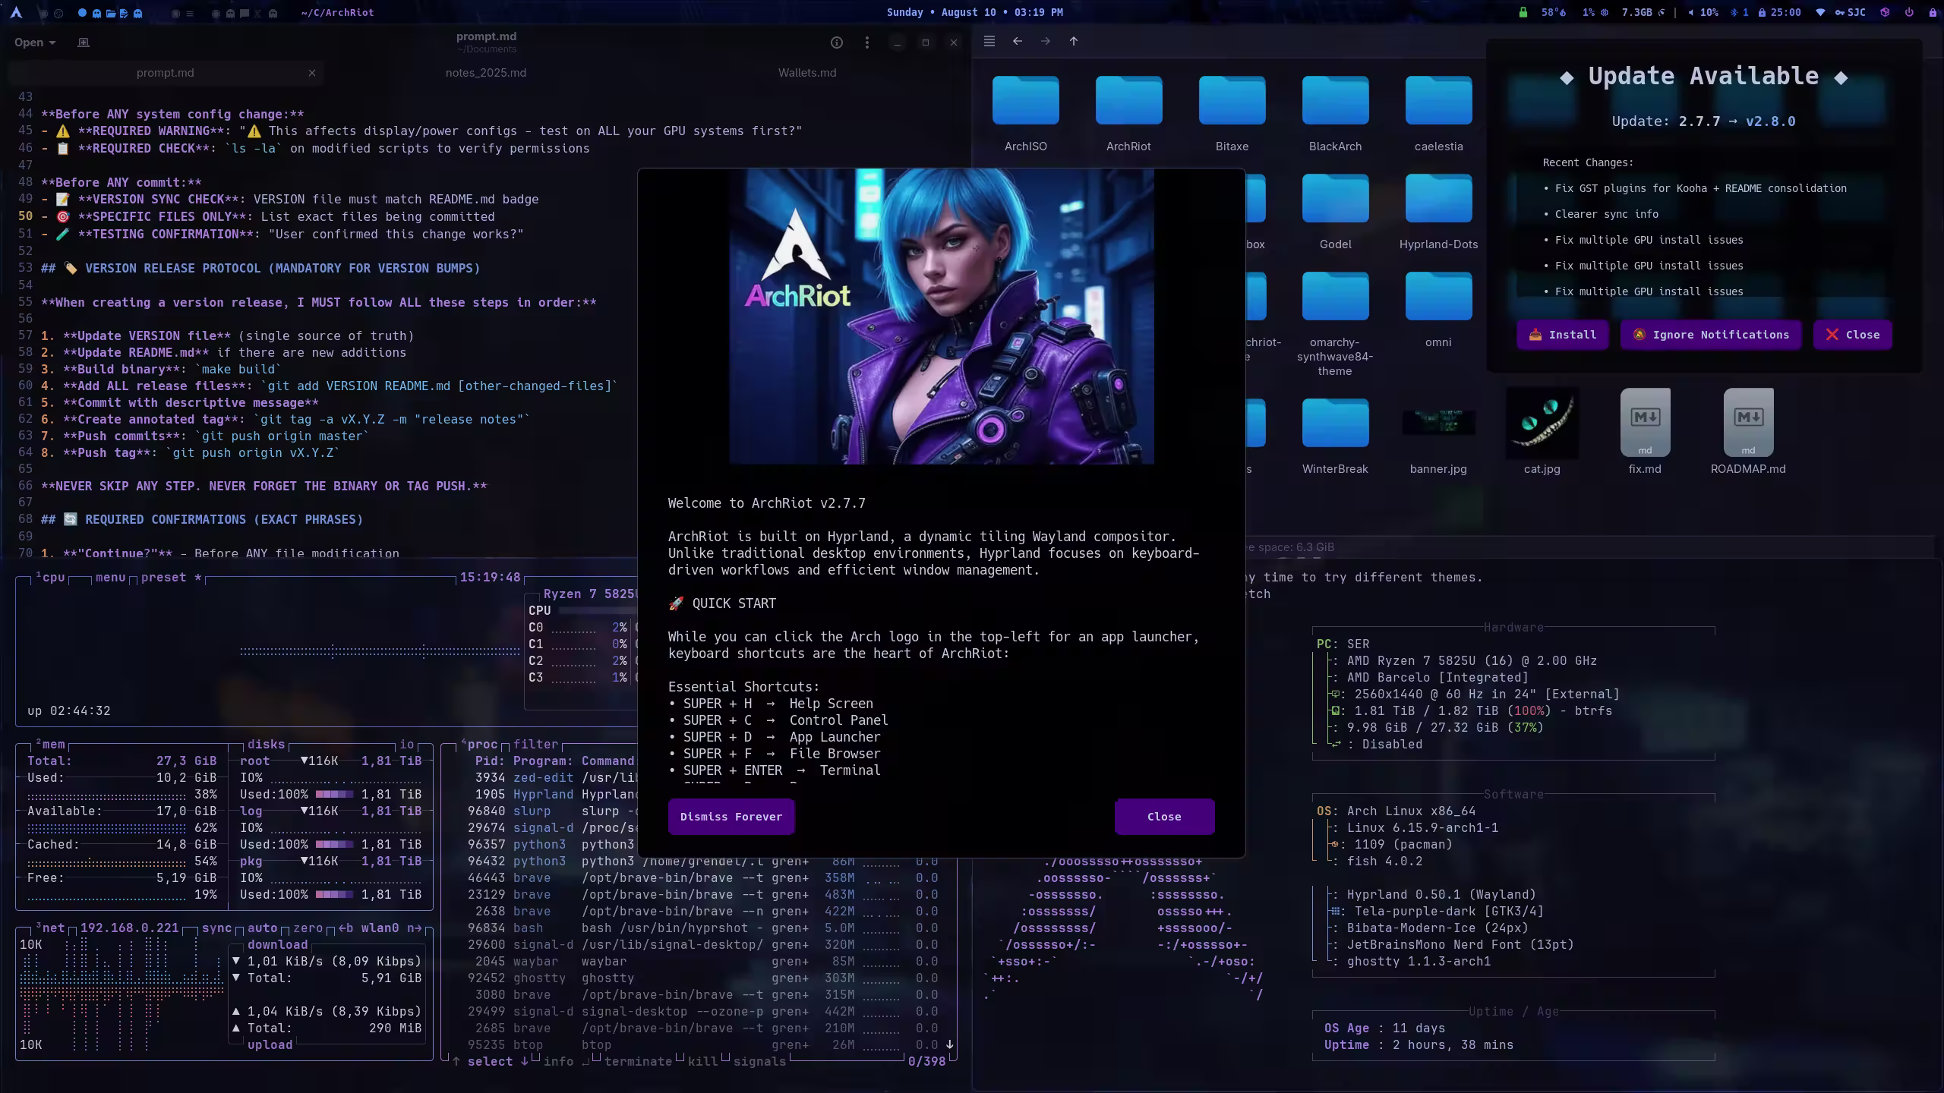Open the file manager hamburger sidebar icon
The width and height of the screenshot is (1944, 1093).
coord(989,41)
